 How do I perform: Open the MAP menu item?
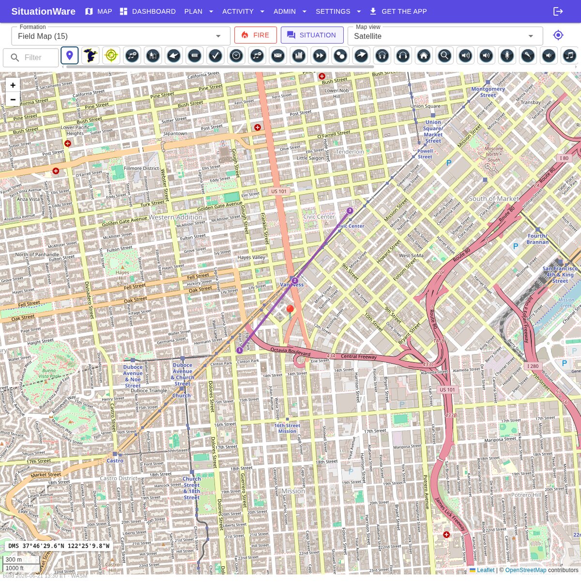tap(99, 11)
